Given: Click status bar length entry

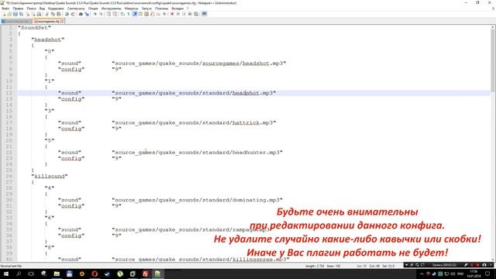Looking at the screenshot, I should pos(315,266).
